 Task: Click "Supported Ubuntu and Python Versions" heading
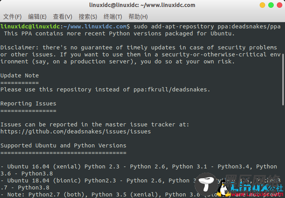click(x=63, y=145)
